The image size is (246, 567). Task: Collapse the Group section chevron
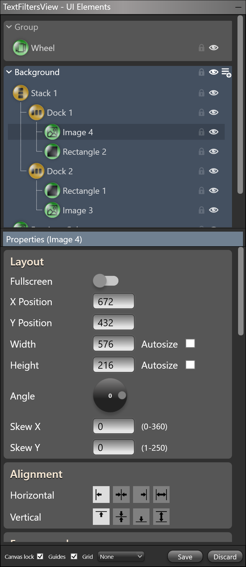click(x=9, y=27)
